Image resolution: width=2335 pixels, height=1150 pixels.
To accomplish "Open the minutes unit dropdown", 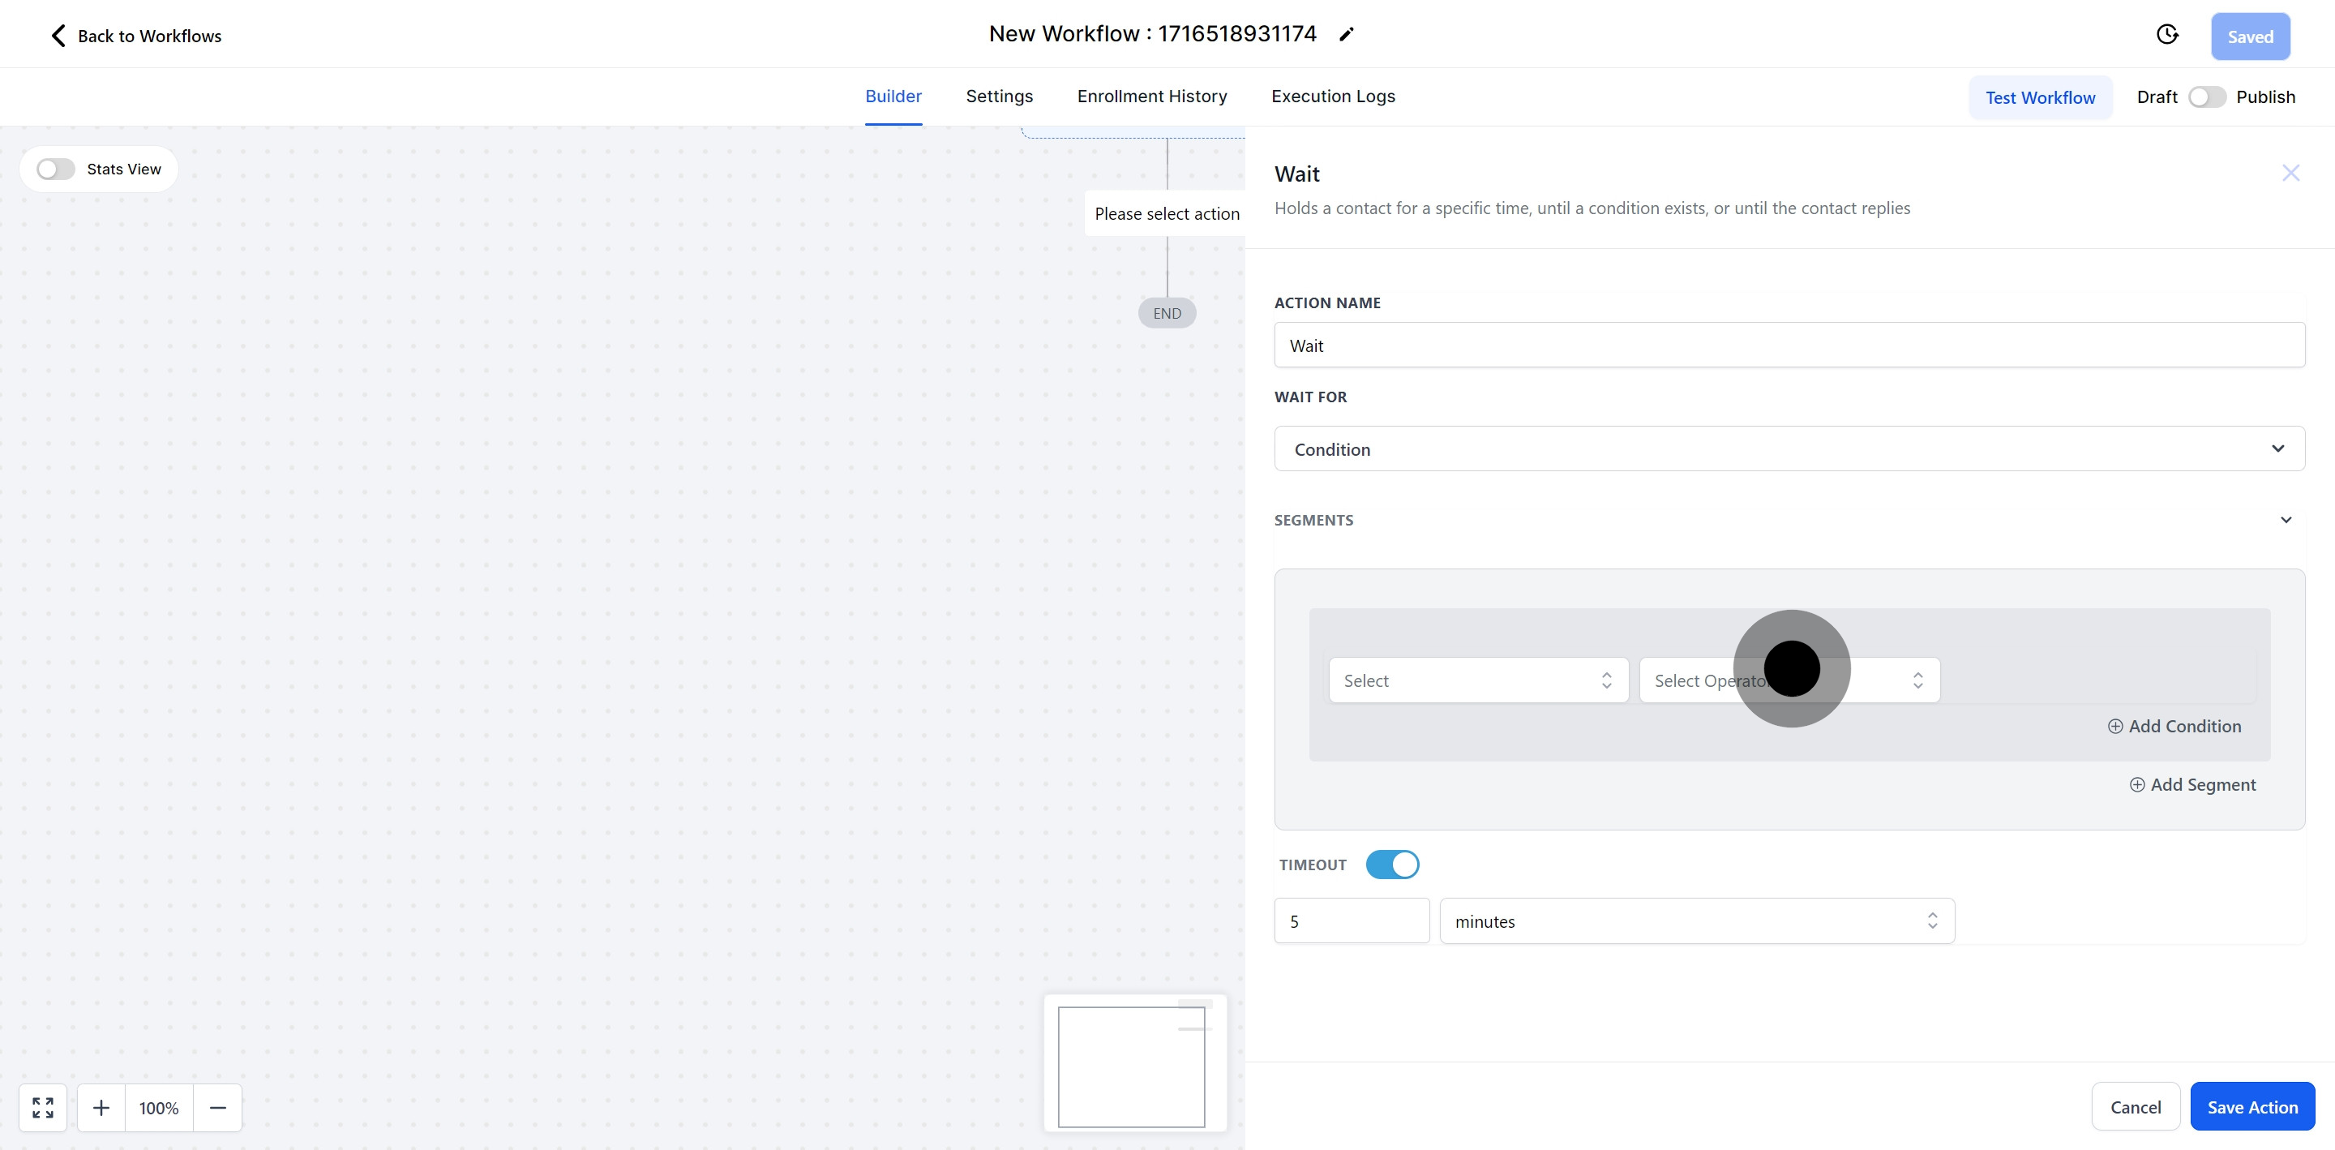I will pos(1696,921).
